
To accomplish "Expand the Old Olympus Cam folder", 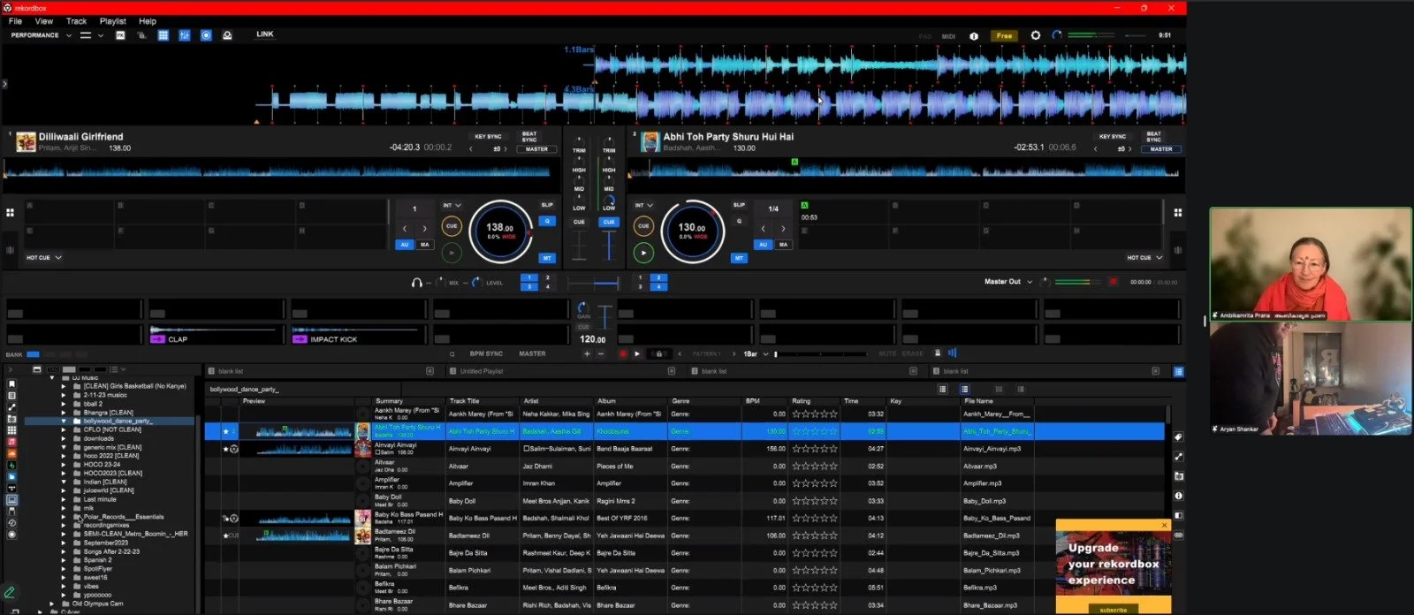I will 52,604.
